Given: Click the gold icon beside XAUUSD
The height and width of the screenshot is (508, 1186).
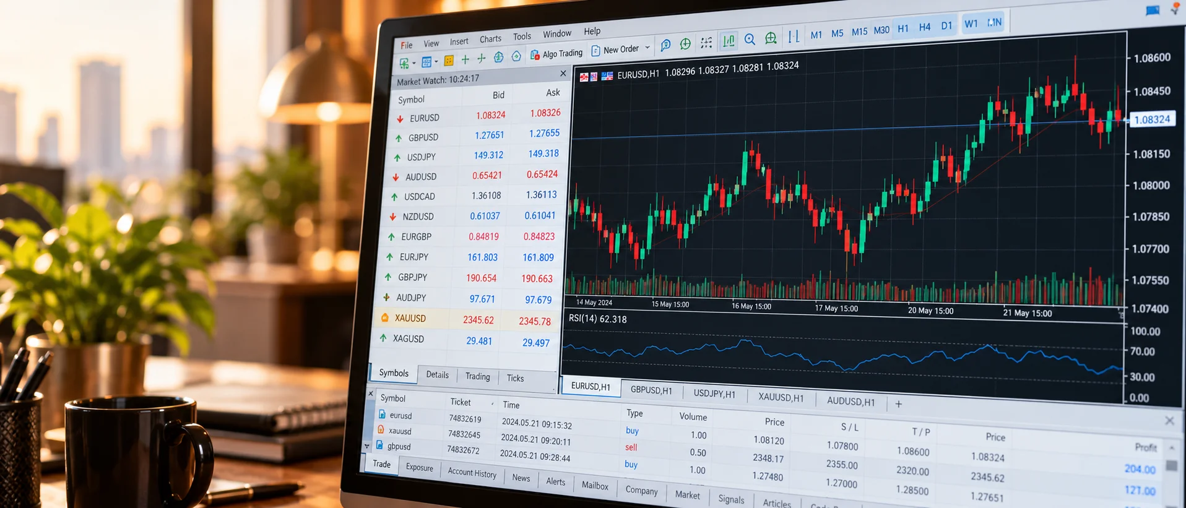Looking at the screenshot, I should point(384,317).
